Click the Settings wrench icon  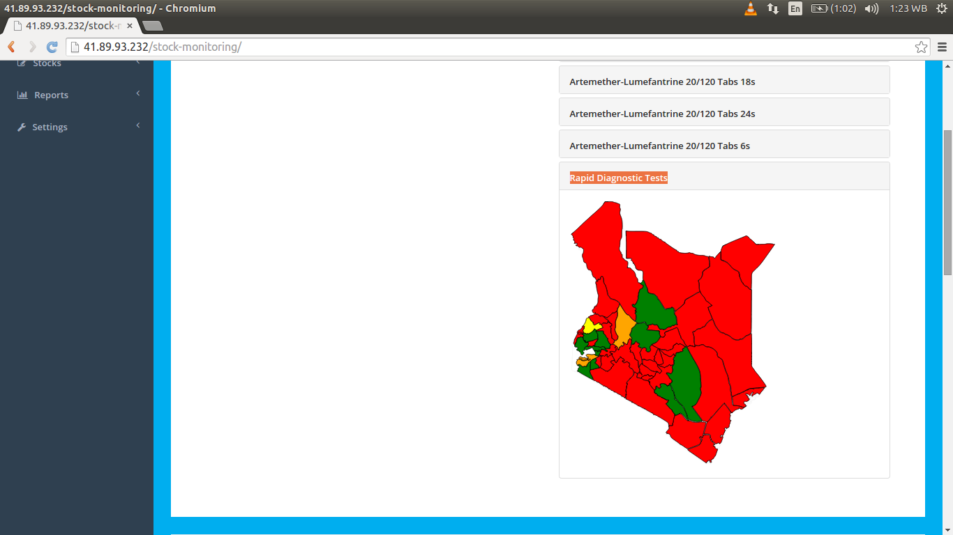pos(22,127)
